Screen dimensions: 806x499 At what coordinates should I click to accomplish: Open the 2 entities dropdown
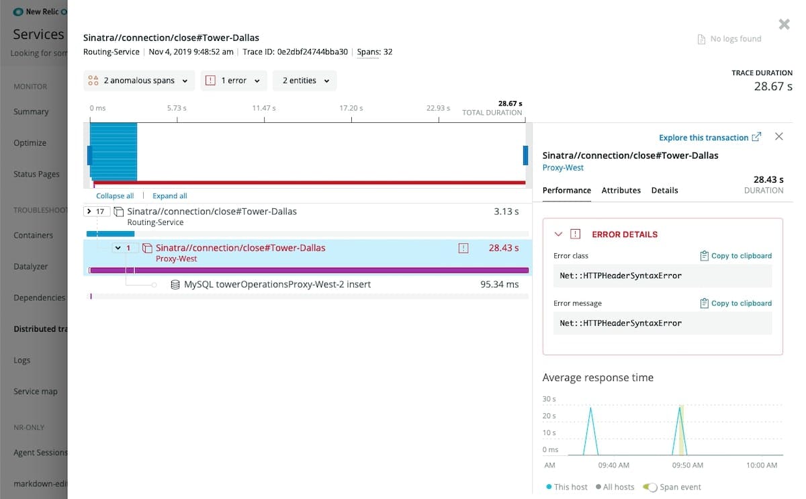tap(305, 81)
